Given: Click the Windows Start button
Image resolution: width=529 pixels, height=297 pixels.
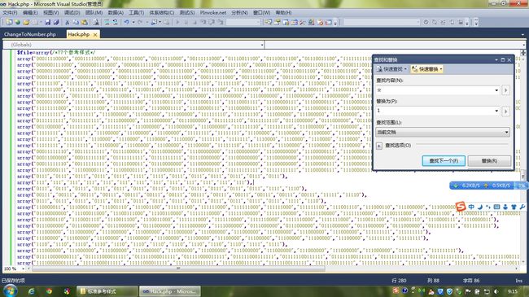Looking at the screenshot, I should tap(10, 291).
